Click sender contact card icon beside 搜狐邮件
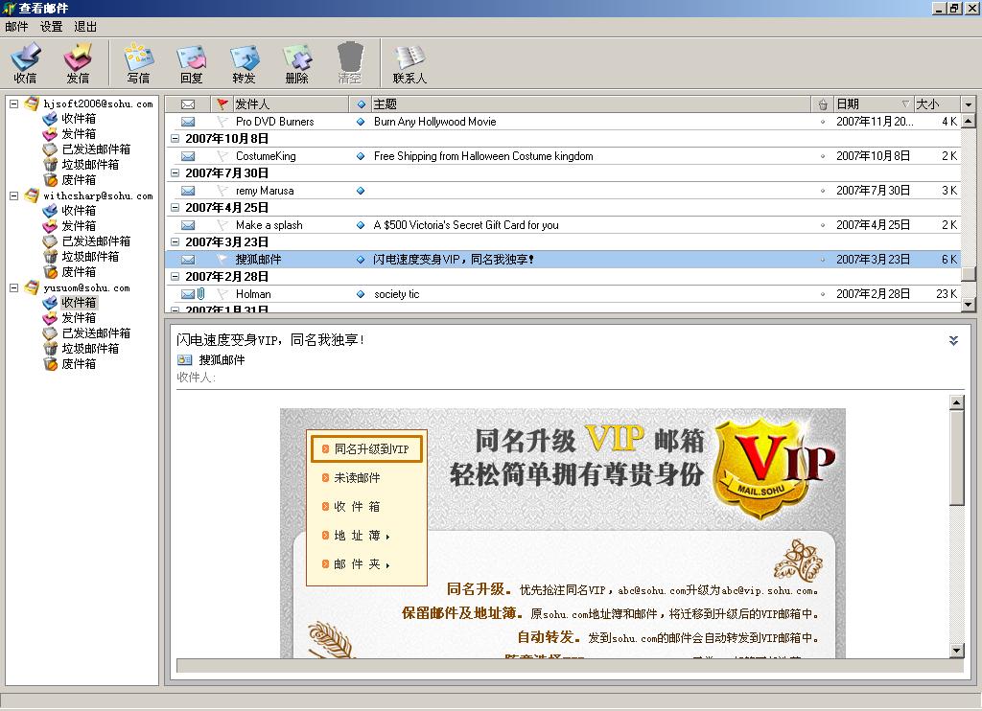The image size is (982, 711). click(184, 360)
